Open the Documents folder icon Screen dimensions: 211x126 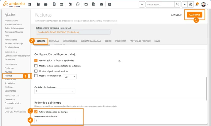(x=86, y=4)
